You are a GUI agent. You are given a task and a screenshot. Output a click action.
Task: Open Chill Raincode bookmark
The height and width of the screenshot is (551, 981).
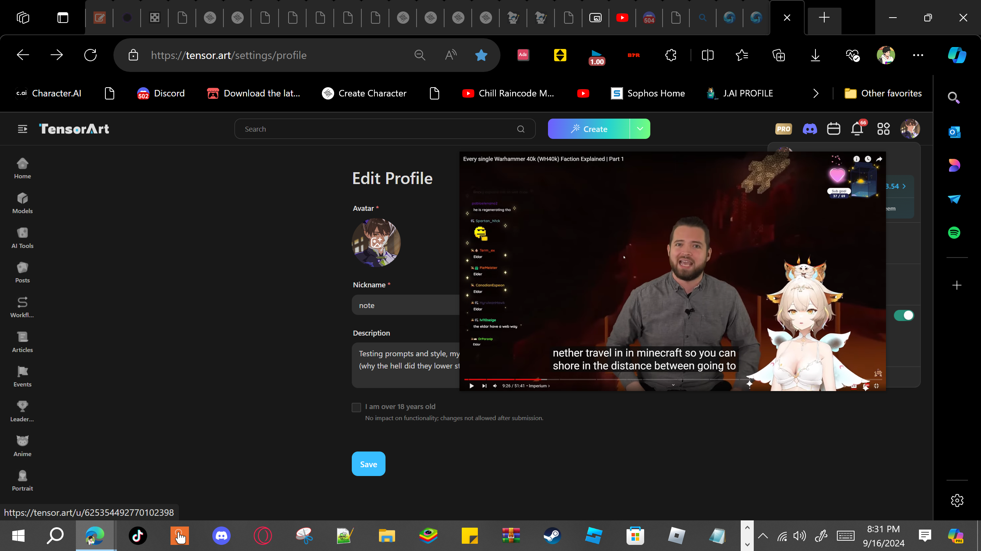pyautogui.click(x=508, y=93)
